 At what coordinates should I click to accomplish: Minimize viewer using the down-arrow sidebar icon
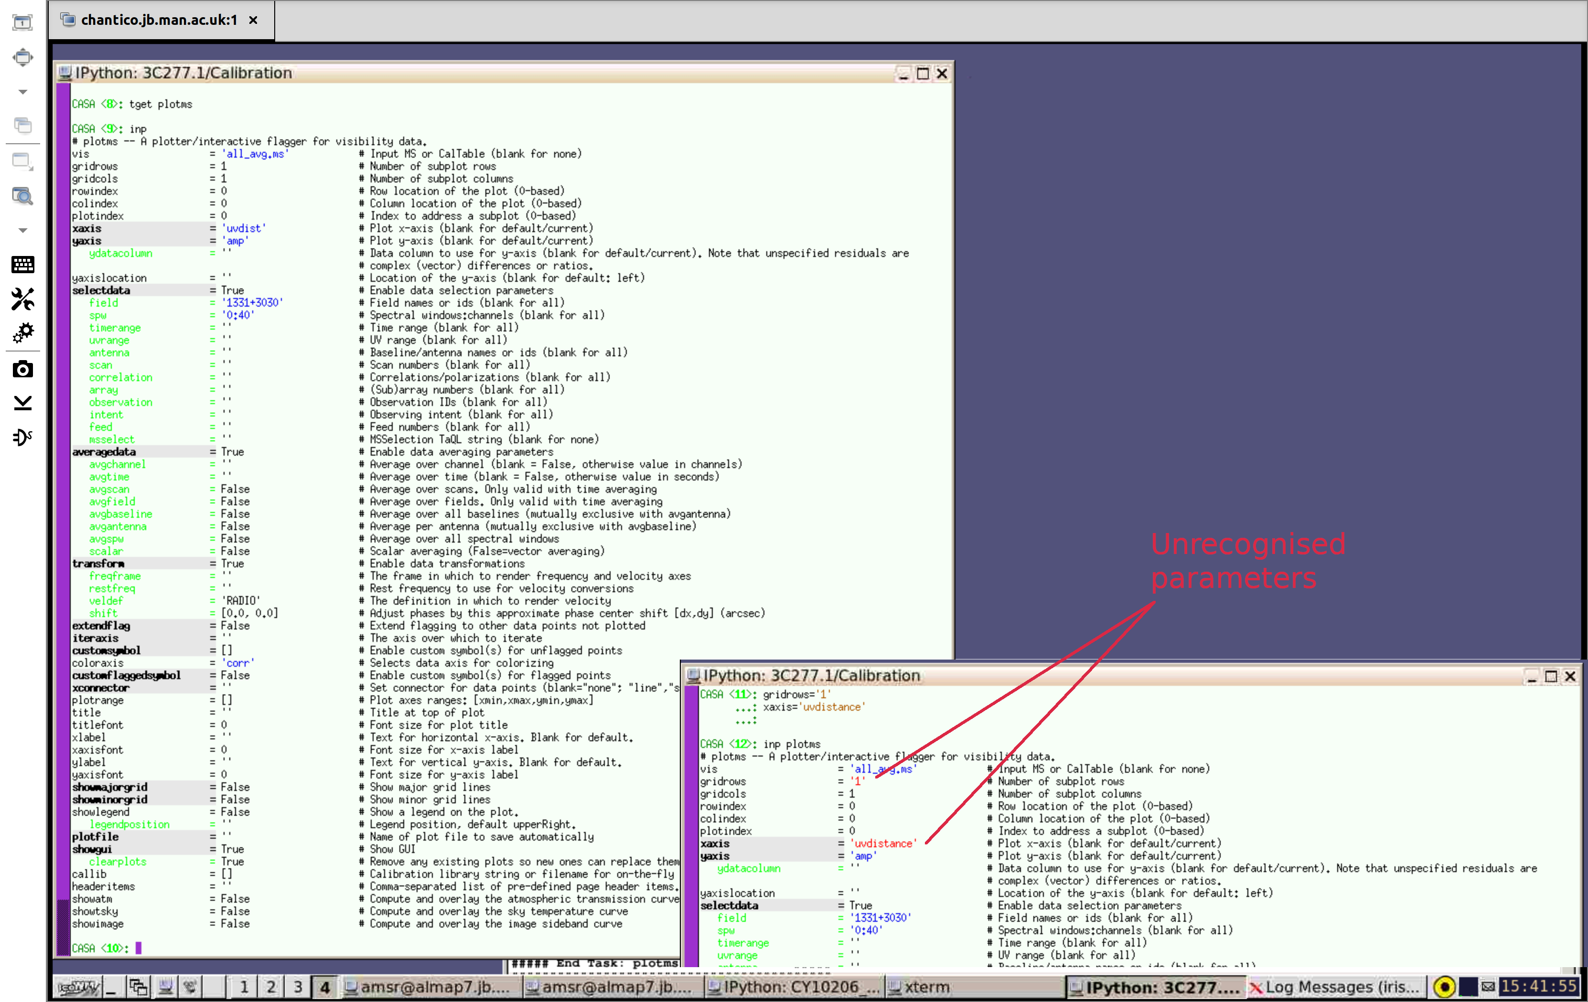[22, 403]
